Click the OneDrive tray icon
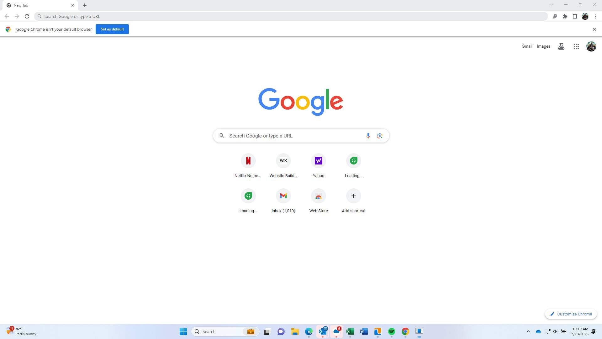This screenshot has width=602, height=339. 538,331
